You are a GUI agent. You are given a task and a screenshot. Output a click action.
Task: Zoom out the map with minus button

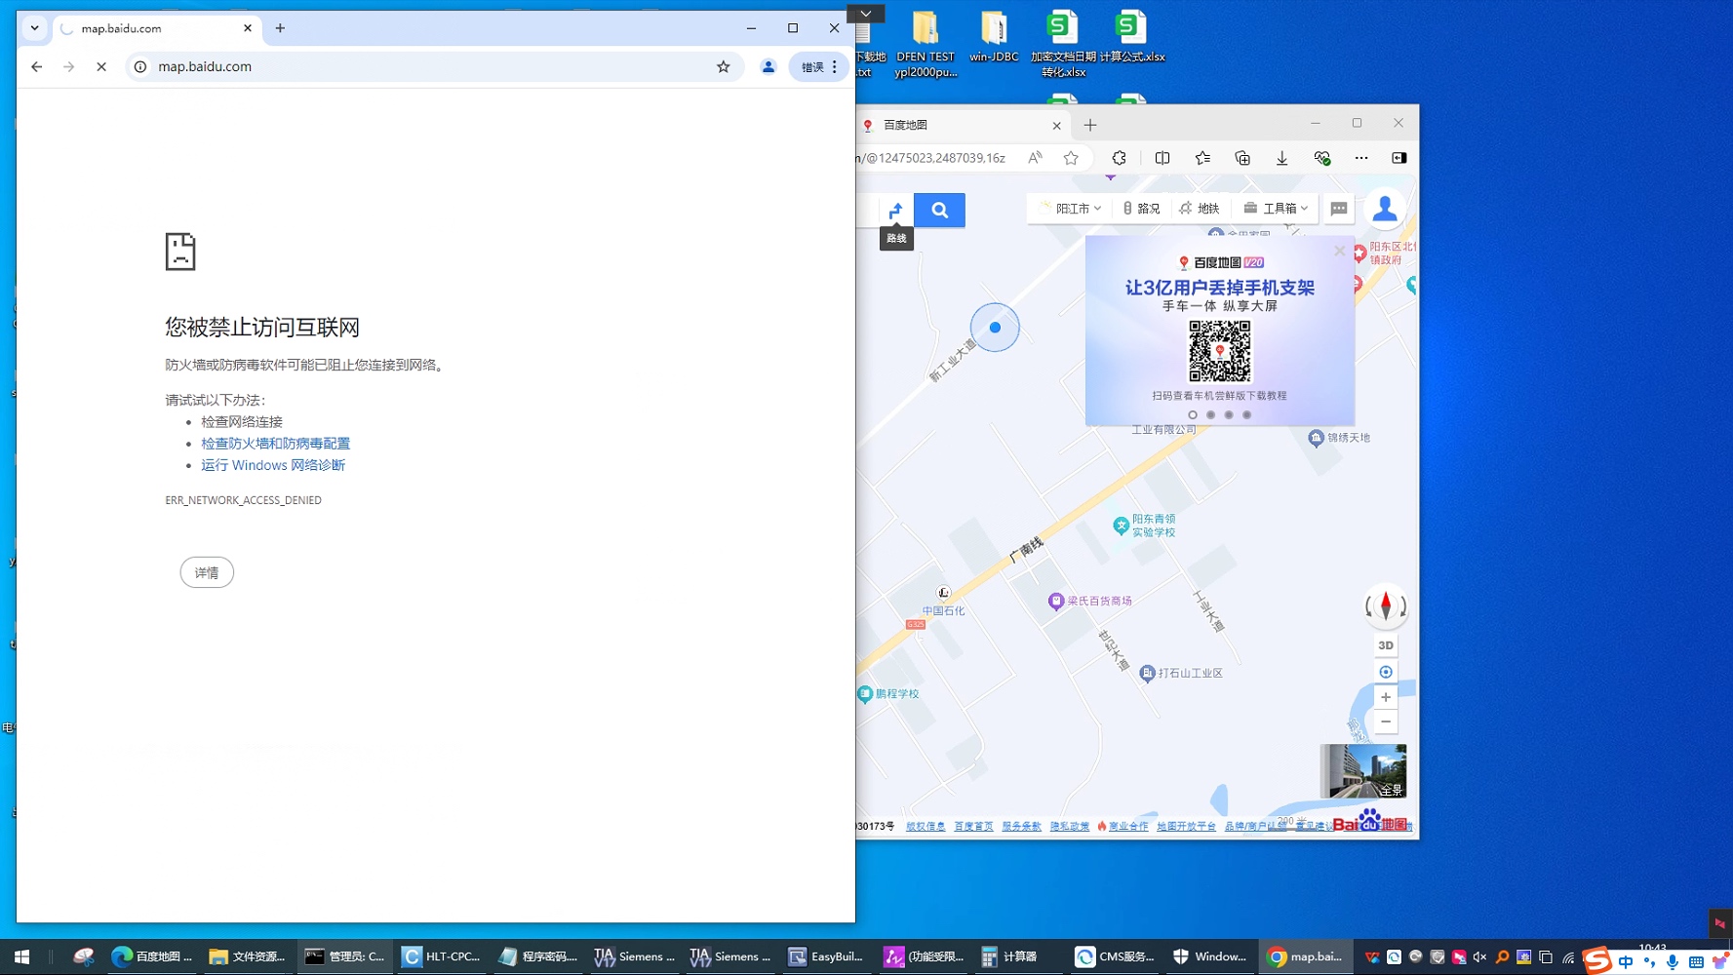[1386, 721]
